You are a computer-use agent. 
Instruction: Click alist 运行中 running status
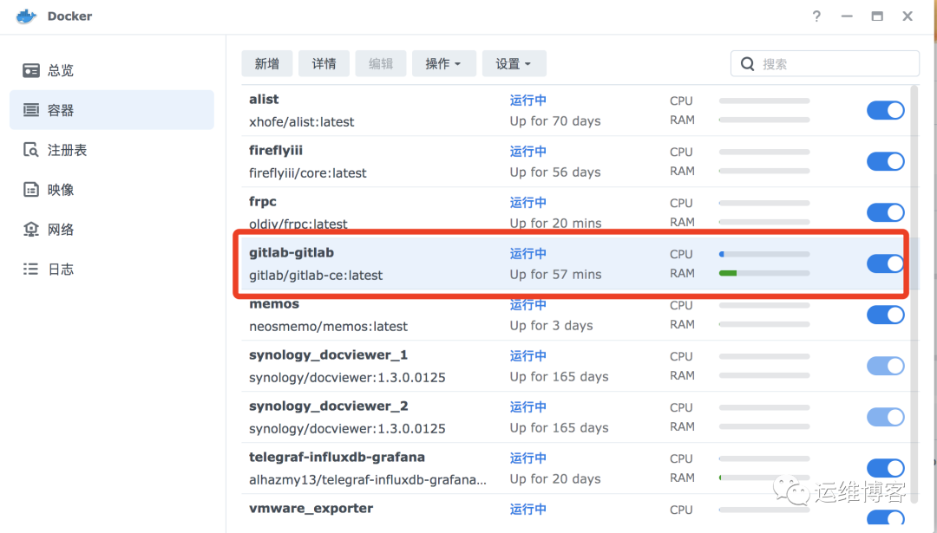[528, 101]
